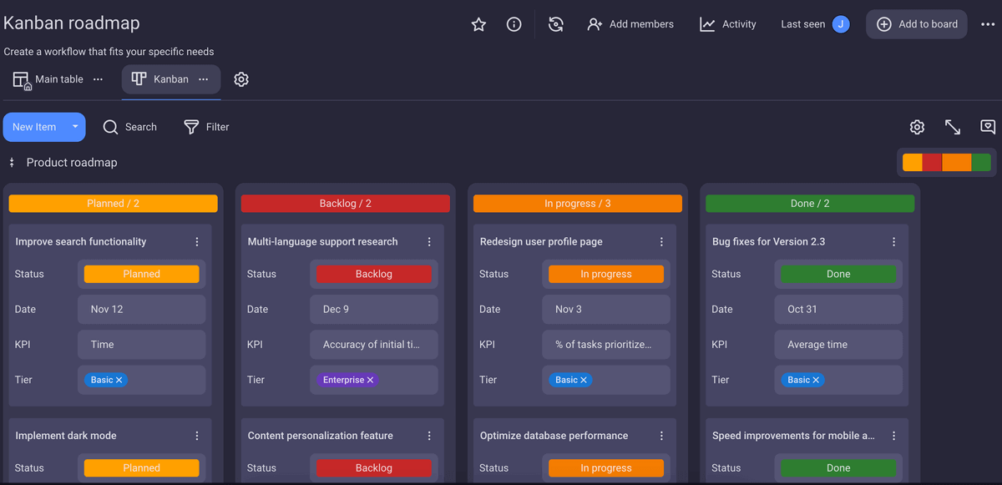
Task: Change Backlog status on Content personalization feature
Action: pos(373,468)
